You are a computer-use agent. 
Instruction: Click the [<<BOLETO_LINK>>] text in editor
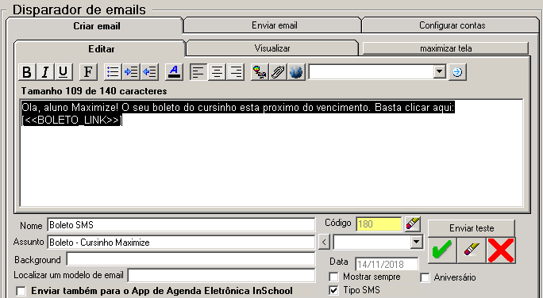(71, 120)
